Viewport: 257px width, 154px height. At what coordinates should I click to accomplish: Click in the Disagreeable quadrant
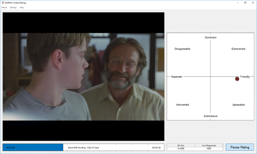[x=183, y=49]
